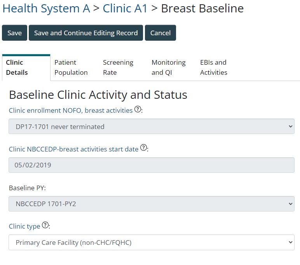Expand the Baseline PY dropdown
300x265 pixels.
click(151, 204)
